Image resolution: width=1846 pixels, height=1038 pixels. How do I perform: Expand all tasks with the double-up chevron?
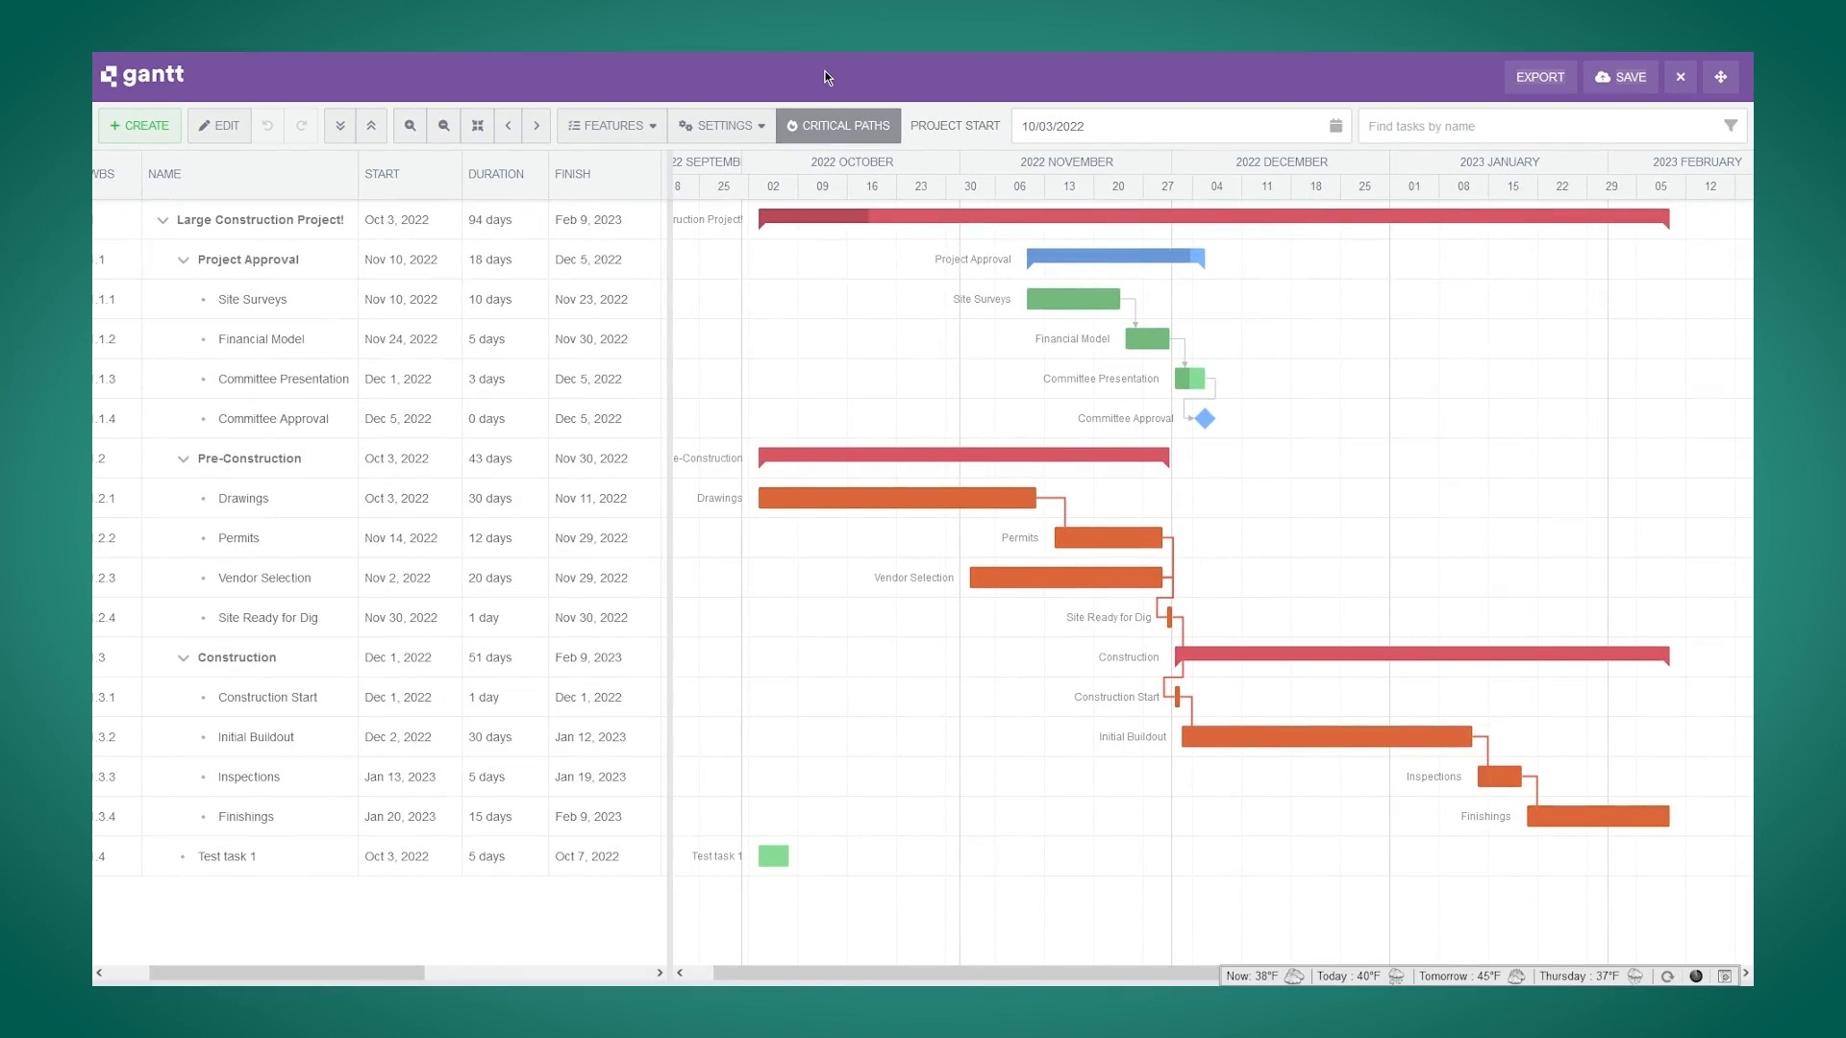pyautogui.click(x=371, y=126)
